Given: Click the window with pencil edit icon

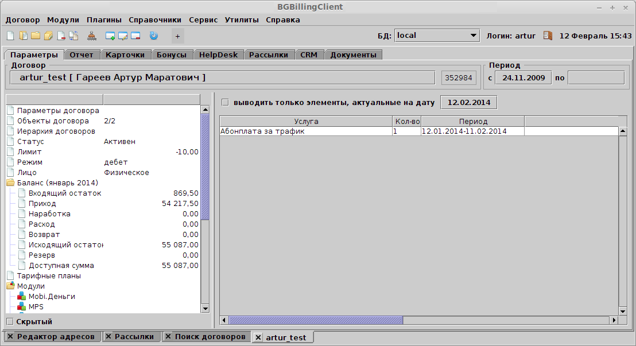Looking at the screenshot, I should click(x=123, y=36).
